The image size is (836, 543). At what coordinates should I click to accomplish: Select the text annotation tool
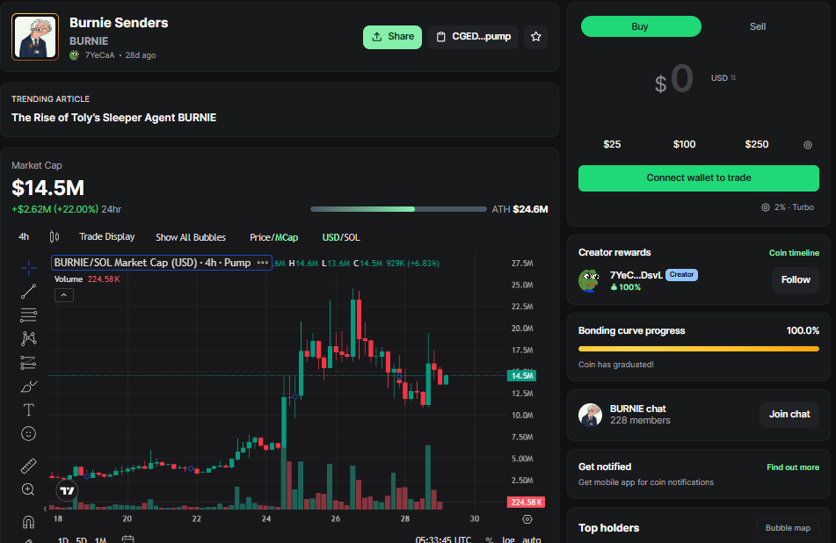[27, 409]
